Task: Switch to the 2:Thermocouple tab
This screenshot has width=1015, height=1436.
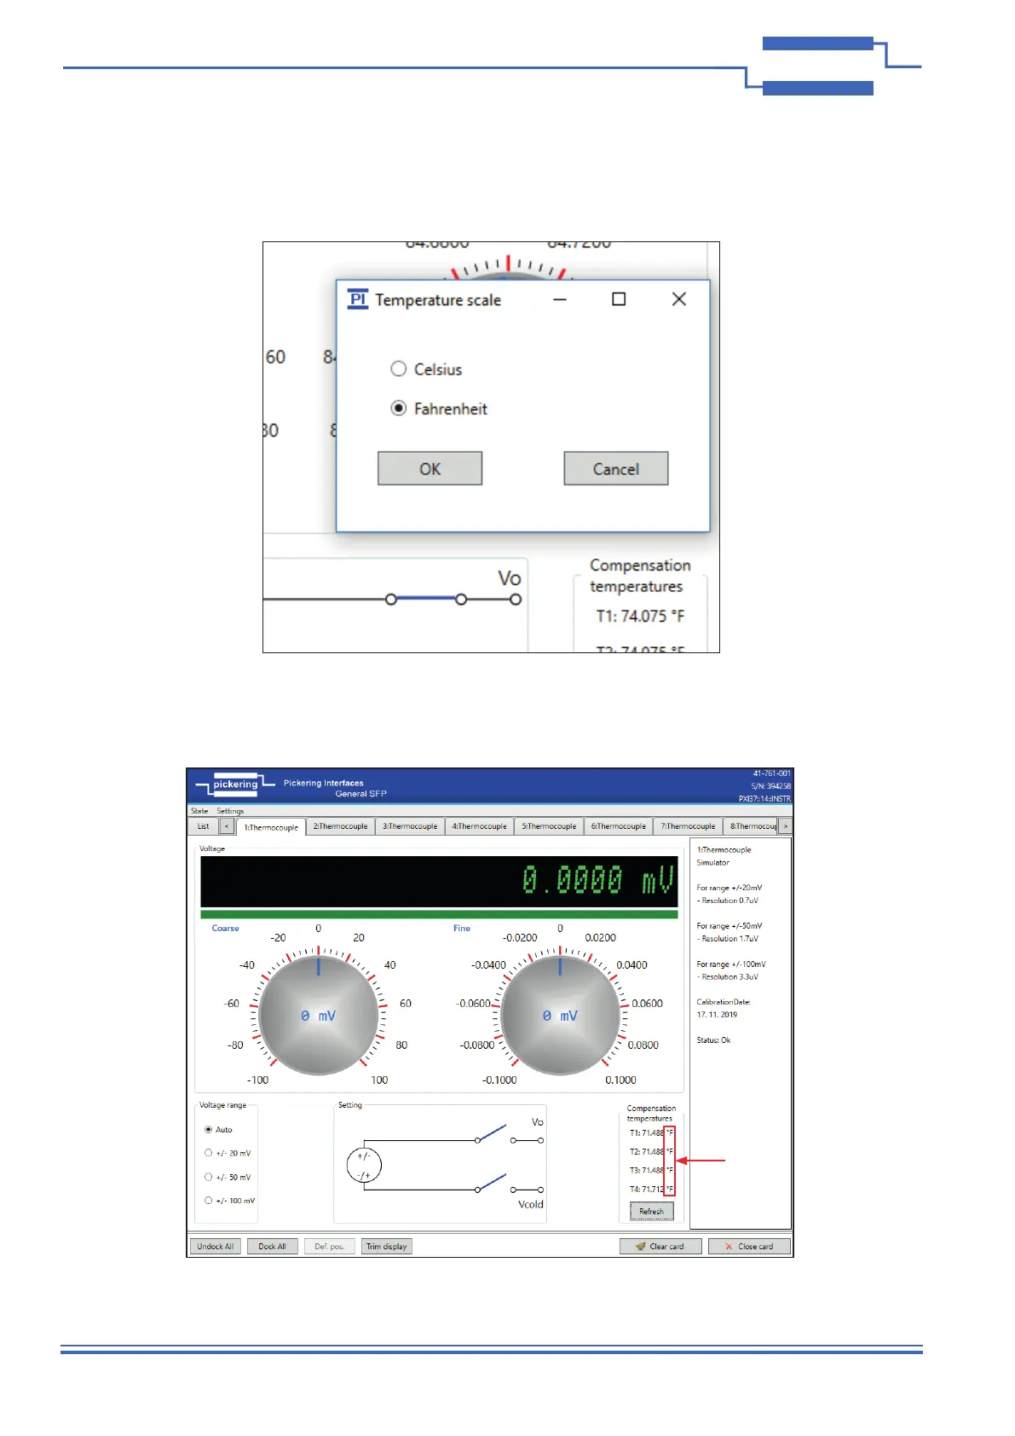Action: [341, 826]
